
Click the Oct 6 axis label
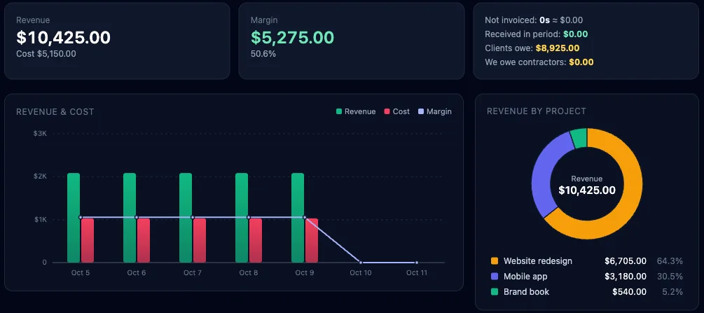point(137,272)
